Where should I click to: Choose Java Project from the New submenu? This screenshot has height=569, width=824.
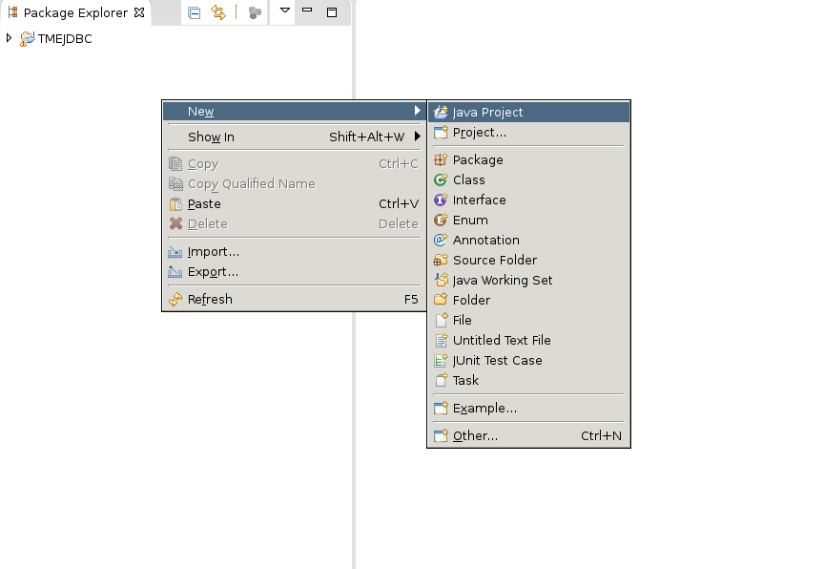[528, 112]
